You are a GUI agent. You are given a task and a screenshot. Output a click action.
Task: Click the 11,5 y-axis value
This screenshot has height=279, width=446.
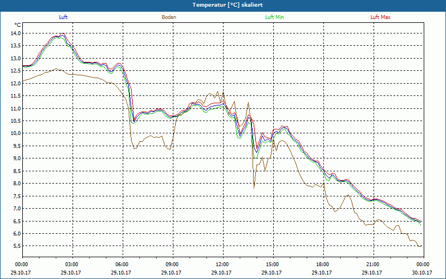(x=16, y=96)
